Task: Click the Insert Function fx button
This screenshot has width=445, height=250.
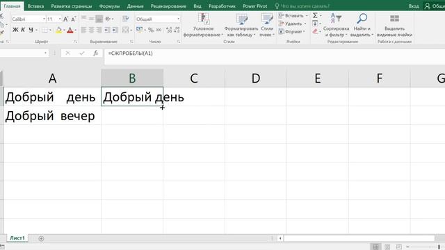Action: [96, 53]
